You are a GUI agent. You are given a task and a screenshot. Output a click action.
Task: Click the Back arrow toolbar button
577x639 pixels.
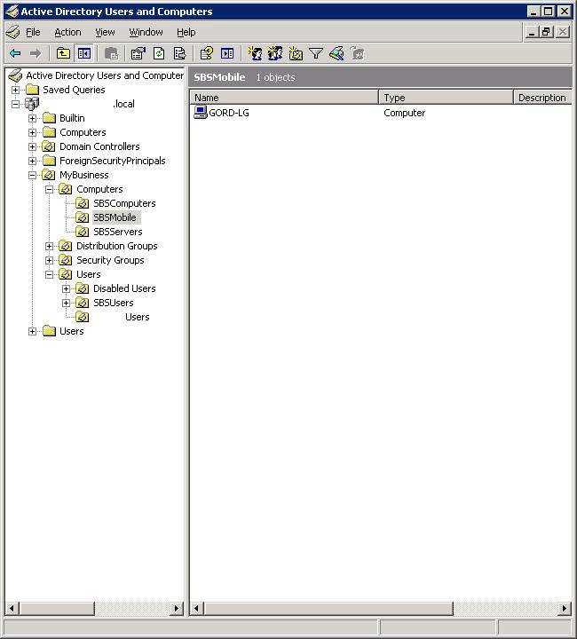click(x=15, y=53)
